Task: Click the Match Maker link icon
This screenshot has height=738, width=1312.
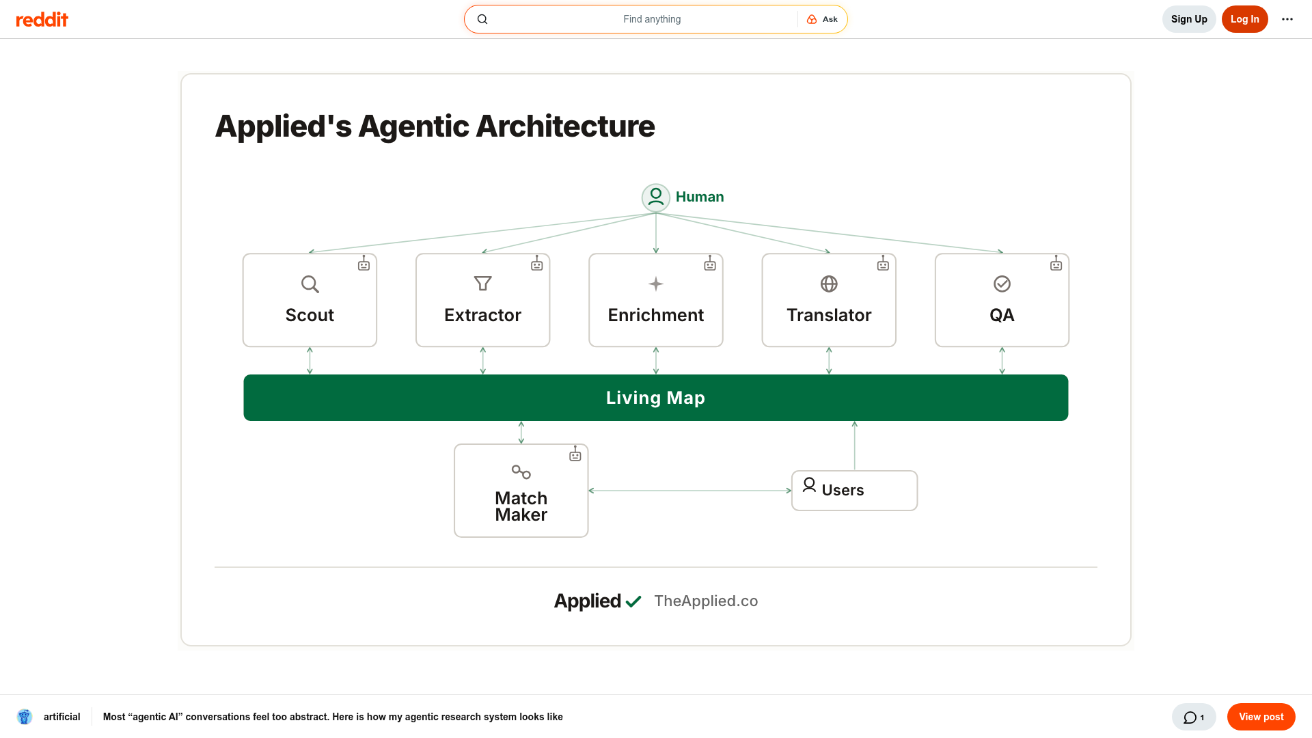Action: tap(521, 471)
